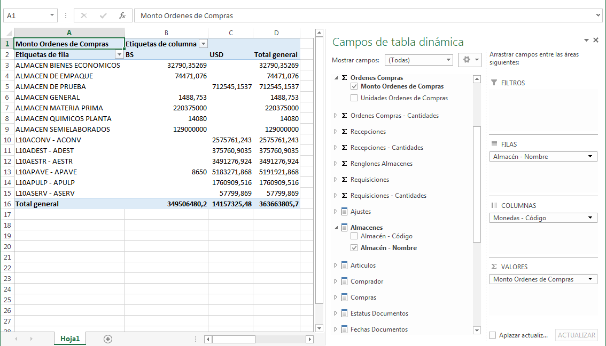Expand the Recepciones field group

click(335, 131)
